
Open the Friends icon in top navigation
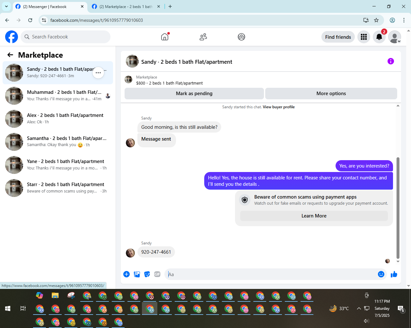coord(203,37)
